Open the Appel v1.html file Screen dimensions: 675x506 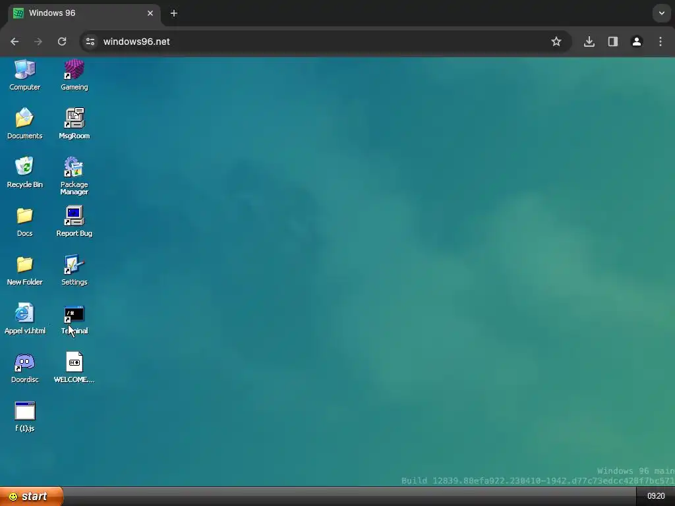[x=24, y=319]
